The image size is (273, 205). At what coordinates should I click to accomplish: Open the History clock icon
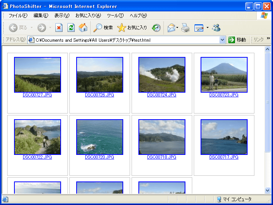coord(156,28)
